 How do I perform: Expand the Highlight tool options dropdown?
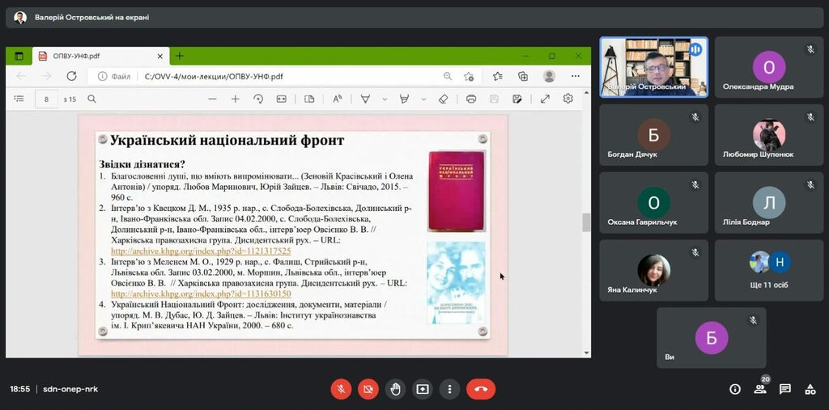[x=423, y=99]
